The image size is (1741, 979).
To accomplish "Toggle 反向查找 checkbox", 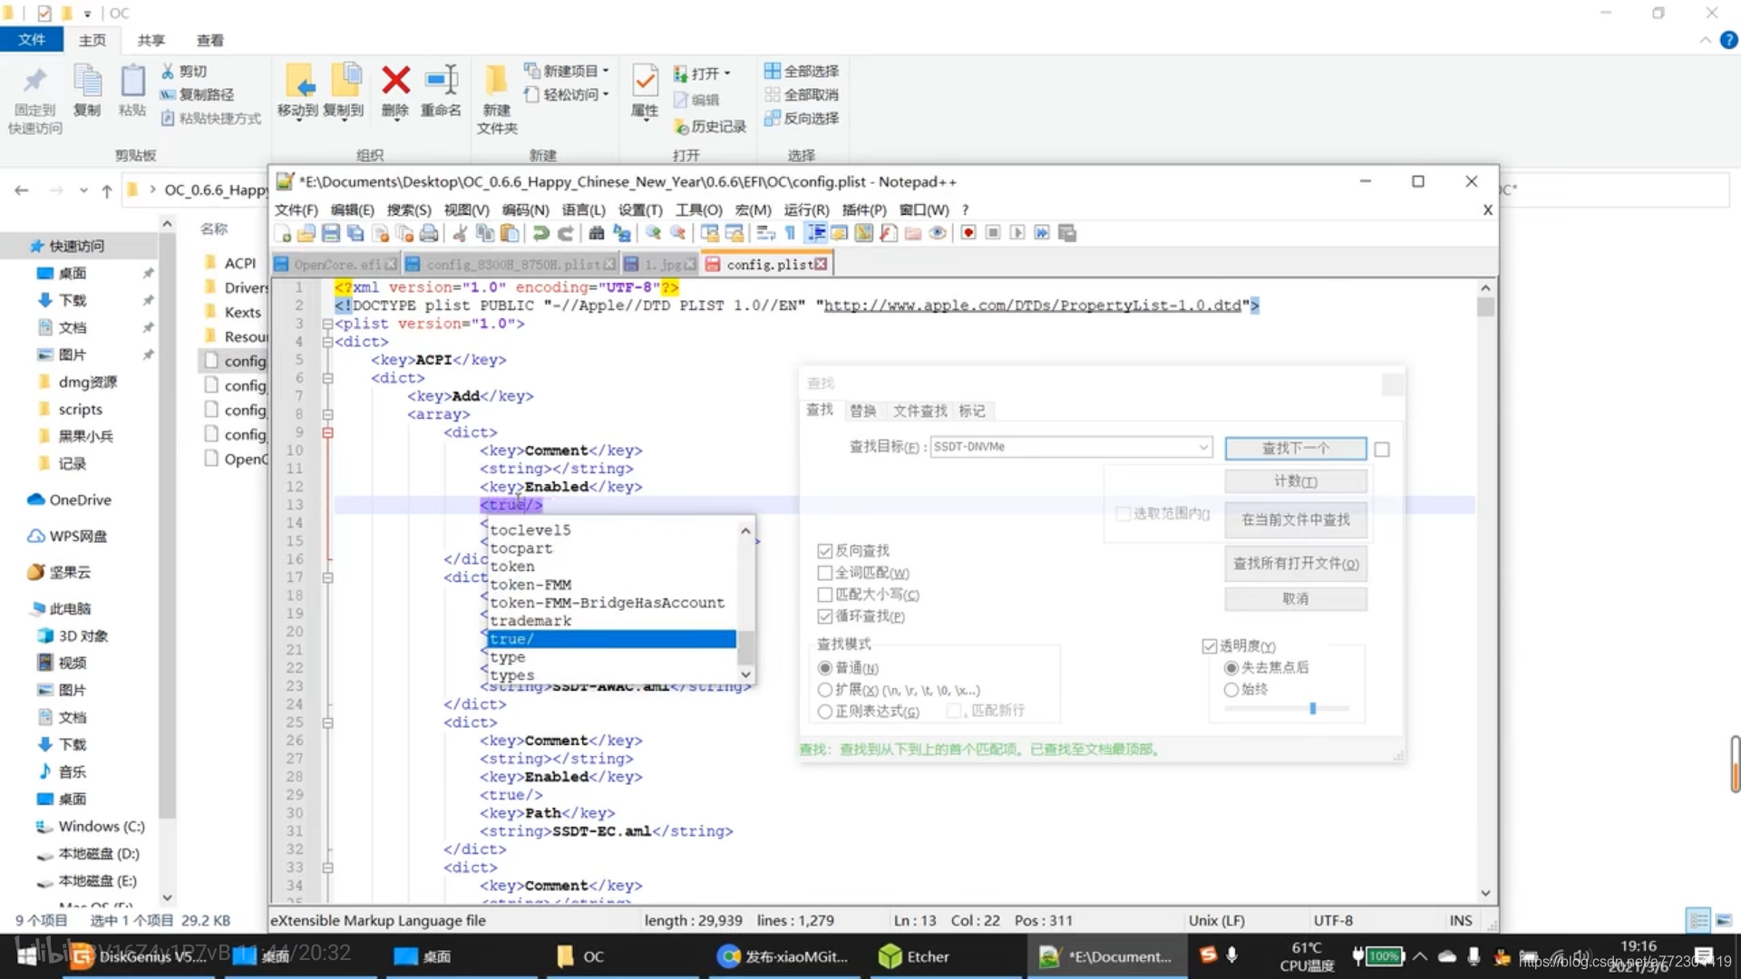I will coord(824,551).
